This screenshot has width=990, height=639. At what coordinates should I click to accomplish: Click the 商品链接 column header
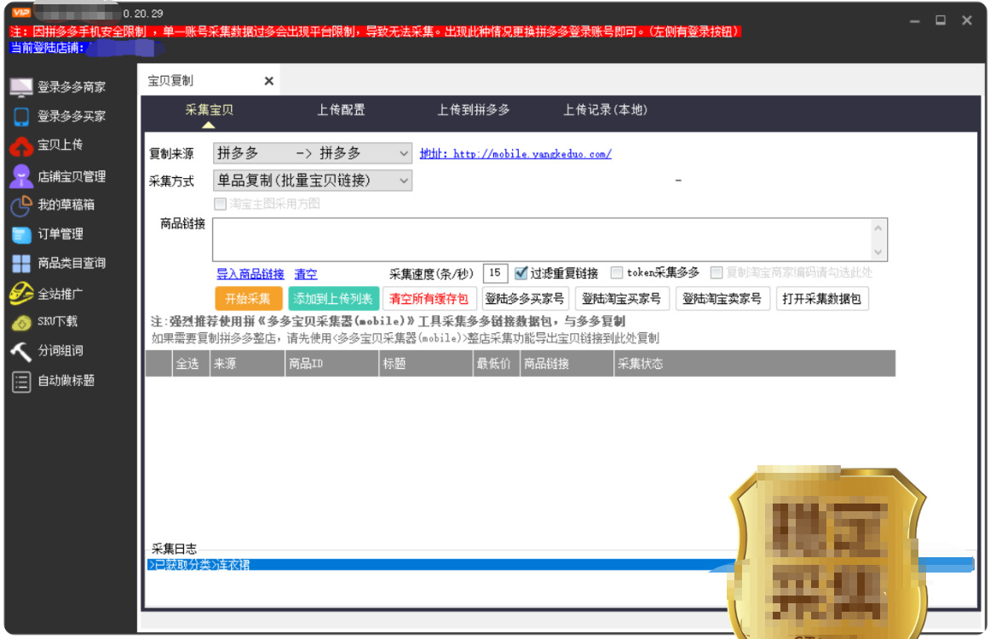[x=567, y=364]
